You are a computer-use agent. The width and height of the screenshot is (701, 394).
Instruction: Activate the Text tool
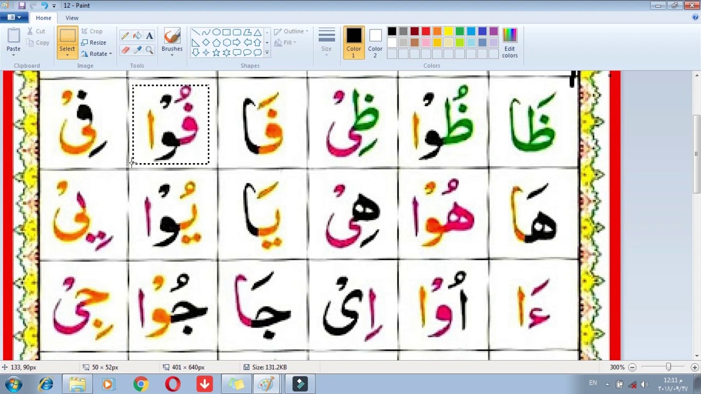[x=150, y=36]
